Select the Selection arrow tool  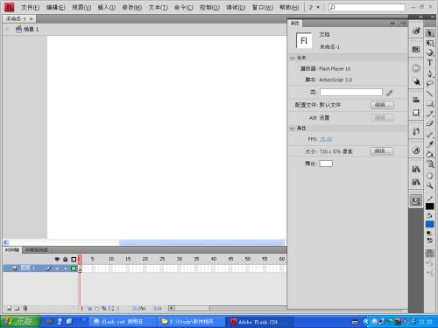tap(430, 33)
